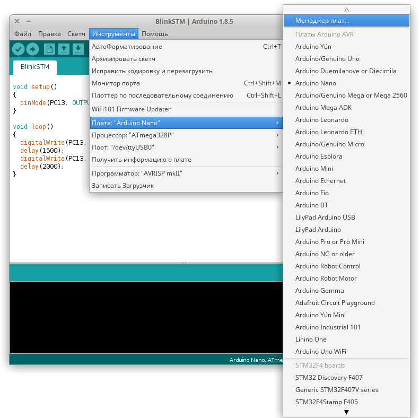Select Arduino/Genuino Micro board
420x418 pixels.
(346, 144)
